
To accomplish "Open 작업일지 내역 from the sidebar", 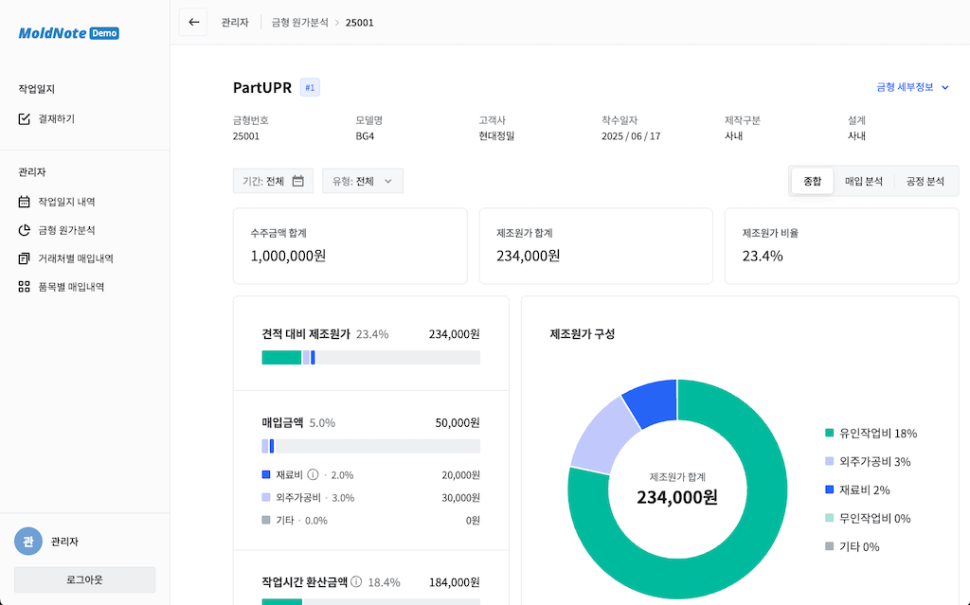I will point(65,202).
